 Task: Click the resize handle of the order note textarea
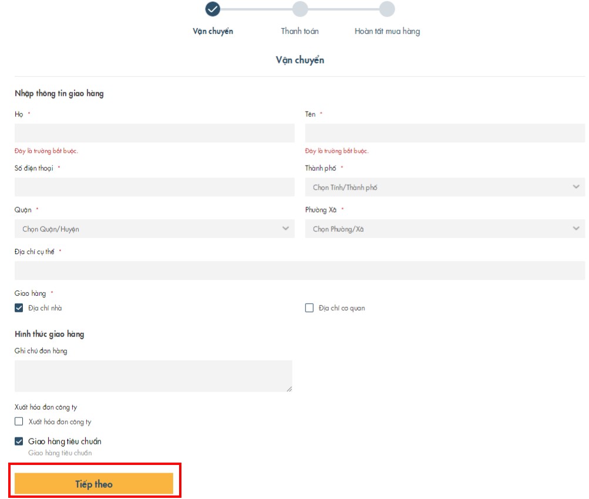coord(290,389)
